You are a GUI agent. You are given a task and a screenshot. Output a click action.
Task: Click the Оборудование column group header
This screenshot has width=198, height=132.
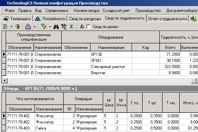point(110,37)
